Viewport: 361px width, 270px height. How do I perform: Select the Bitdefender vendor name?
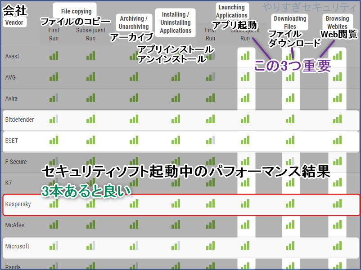[x=19, y=120]
